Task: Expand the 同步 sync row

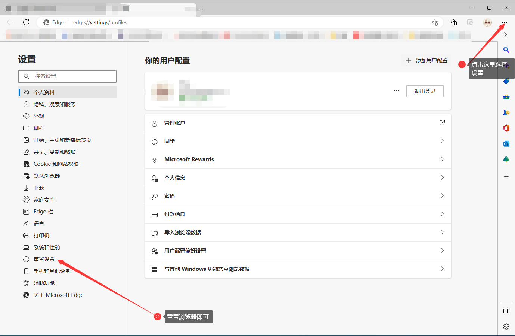Action: [298, 141]
